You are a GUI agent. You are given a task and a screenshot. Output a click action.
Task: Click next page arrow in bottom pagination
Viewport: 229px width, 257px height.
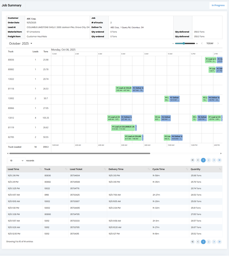click(214, 242)
